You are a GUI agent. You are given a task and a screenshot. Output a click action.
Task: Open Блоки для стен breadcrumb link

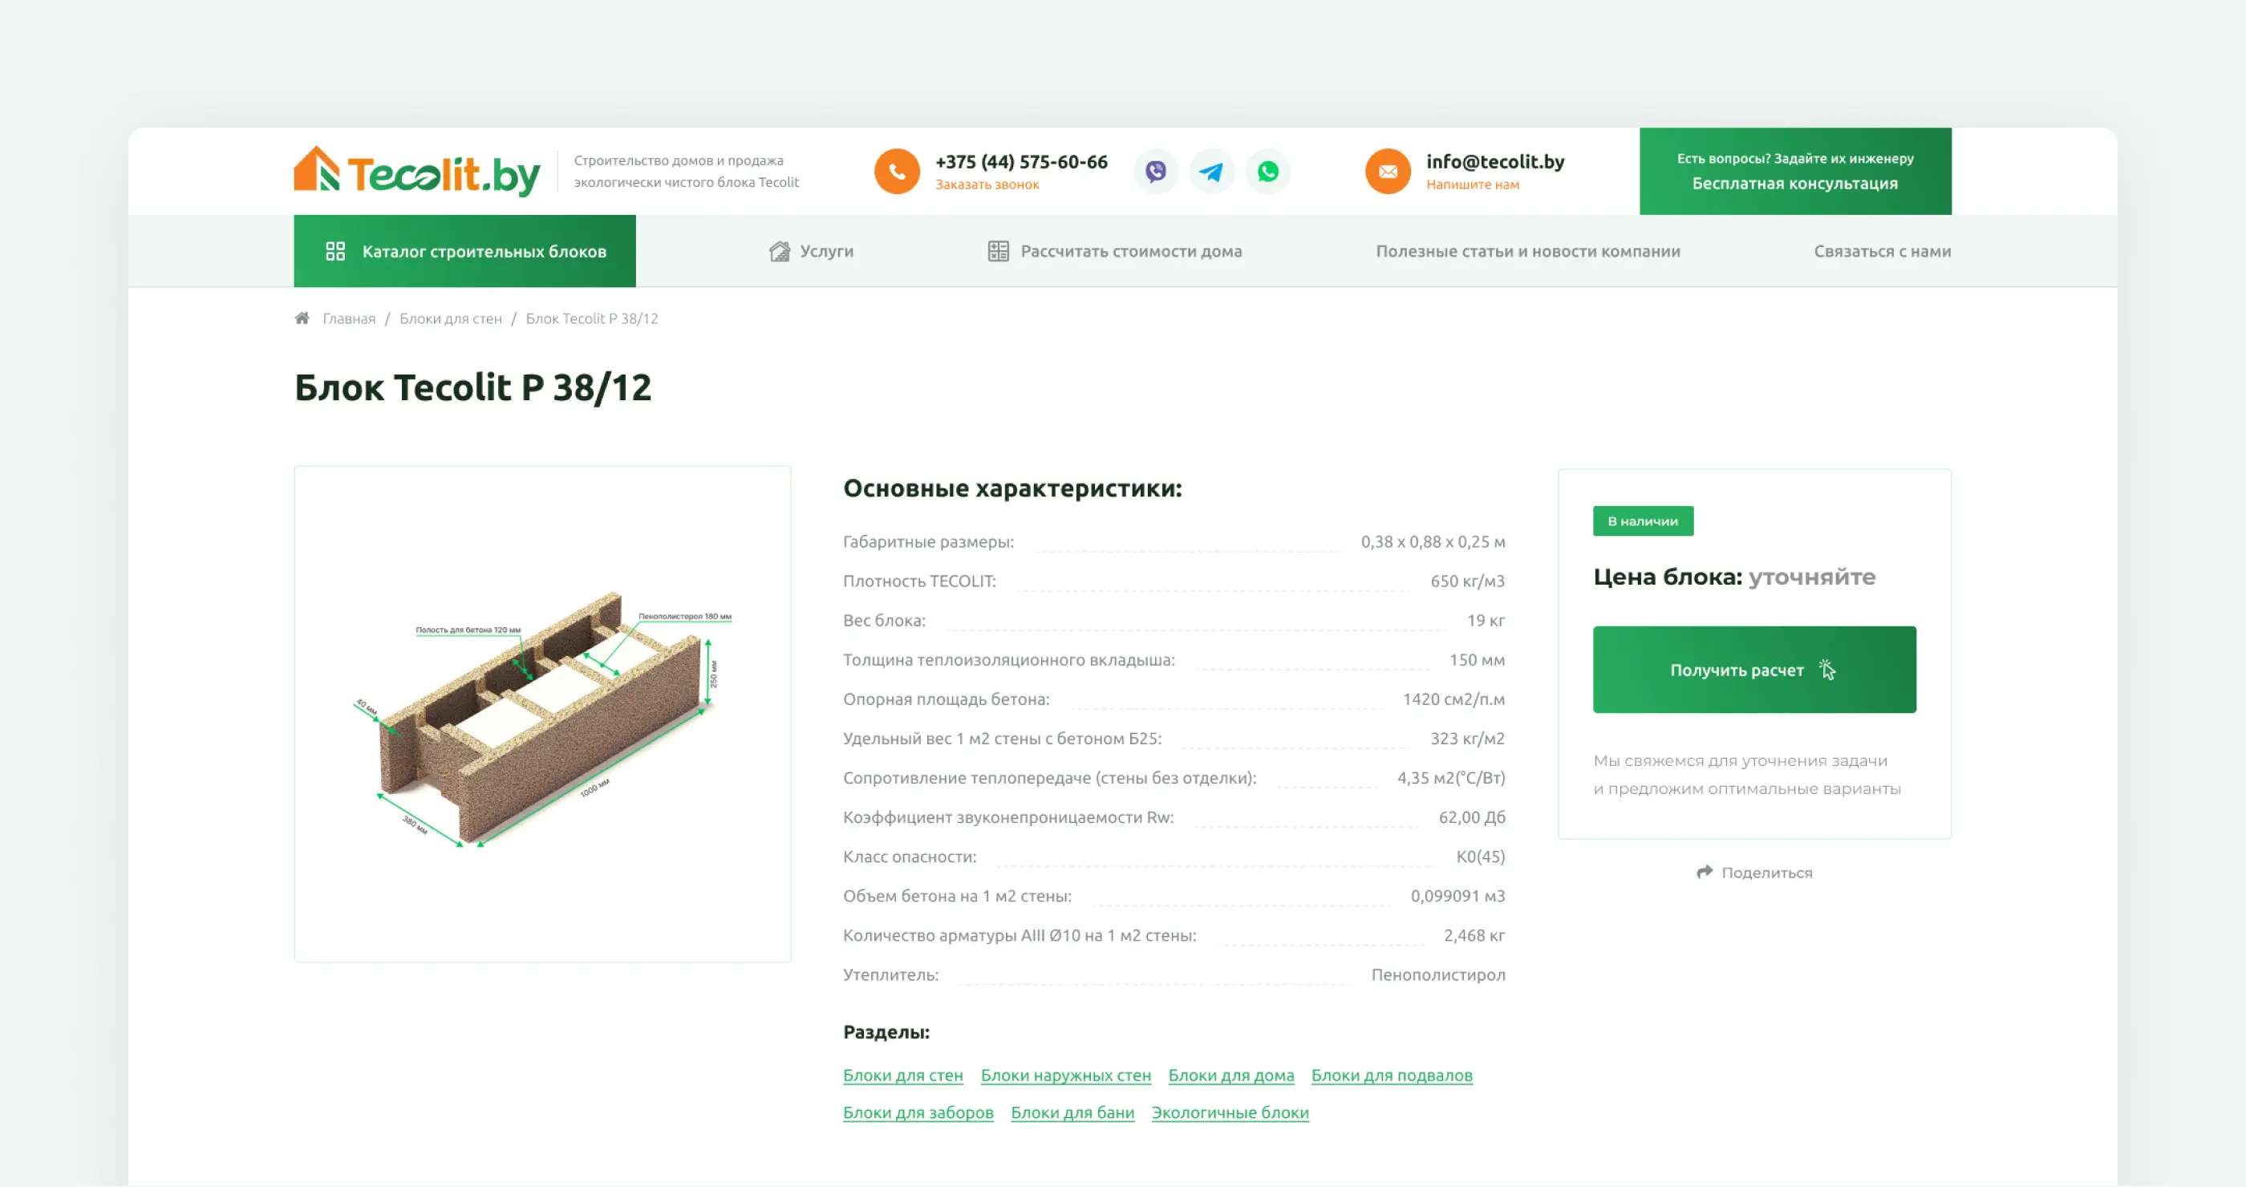coord(450,318)
